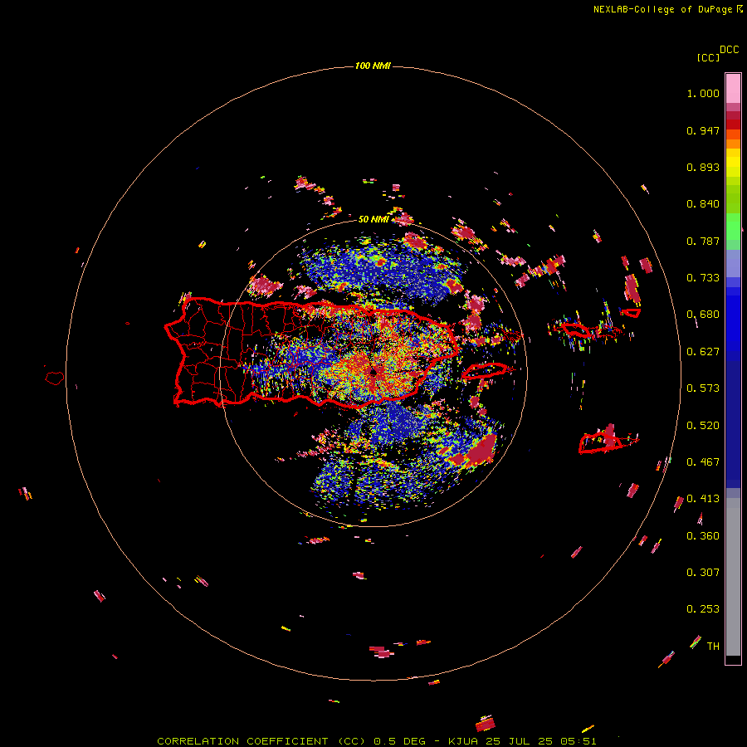The height and width of the screenshot is (747, 747).
Task: Select the 0.840 scale value
Action: point(703,204)
